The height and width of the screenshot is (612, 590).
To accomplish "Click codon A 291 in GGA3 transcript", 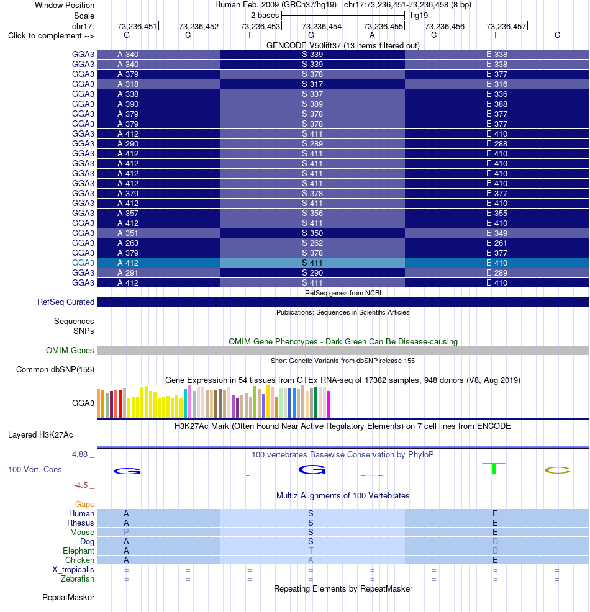I will tap(128, 273).
